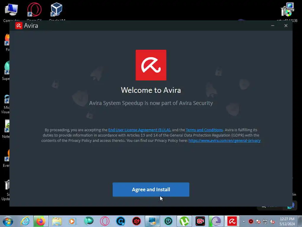The image size is (302, 227).
Task: Open the network tray icon
Action: coord(265,221)
